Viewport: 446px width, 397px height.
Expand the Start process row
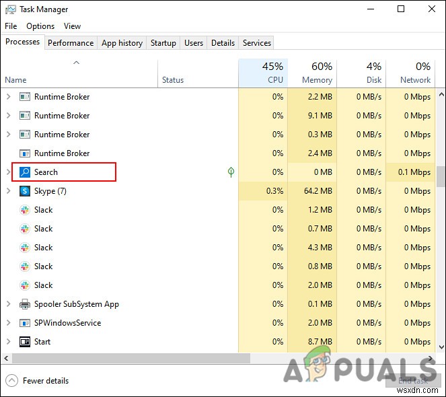point(9,342)
